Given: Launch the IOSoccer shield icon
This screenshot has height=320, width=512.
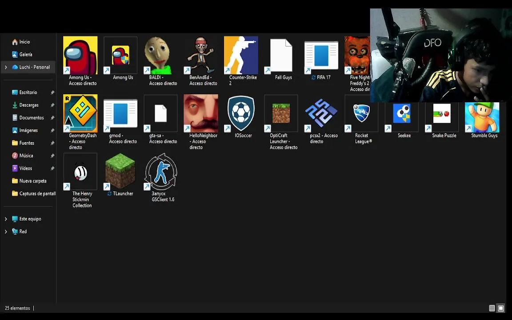Looking at the screenshot, I should pos(241,113).
